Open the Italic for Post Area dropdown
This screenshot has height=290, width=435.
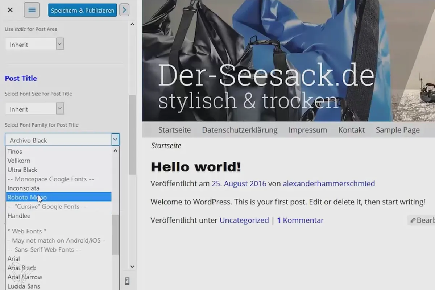click(34, 44)
